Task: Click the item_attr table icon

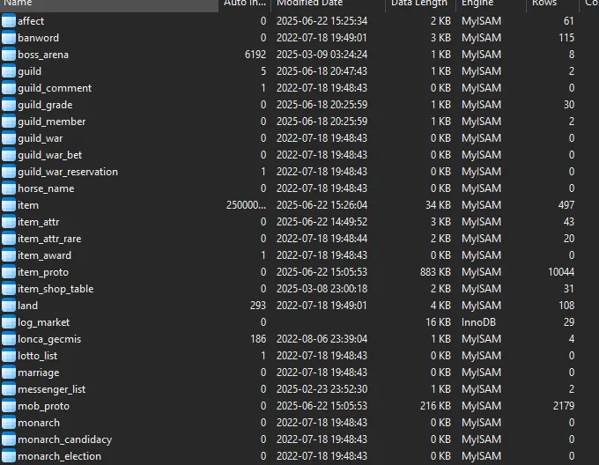Action: (9, 222)
